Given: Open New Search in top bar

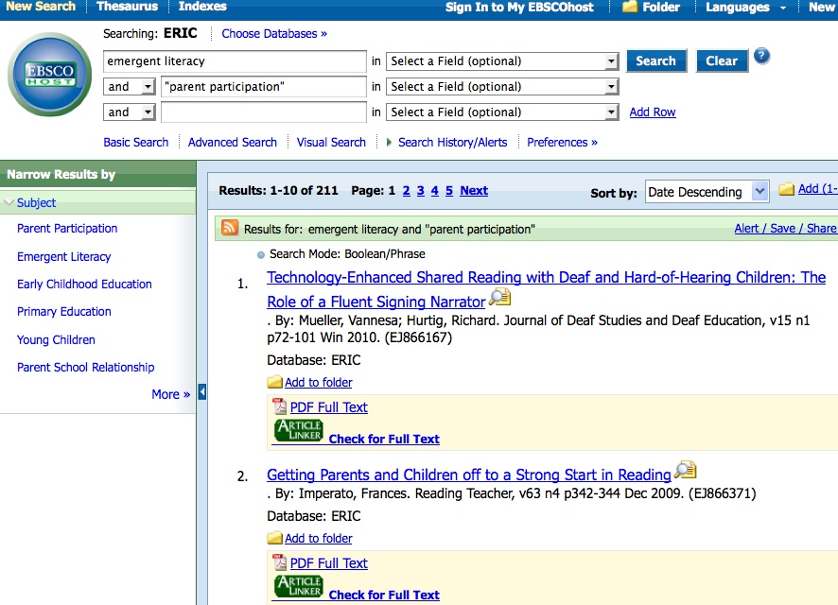Looking at the screenshot, I should click(41, 7).
